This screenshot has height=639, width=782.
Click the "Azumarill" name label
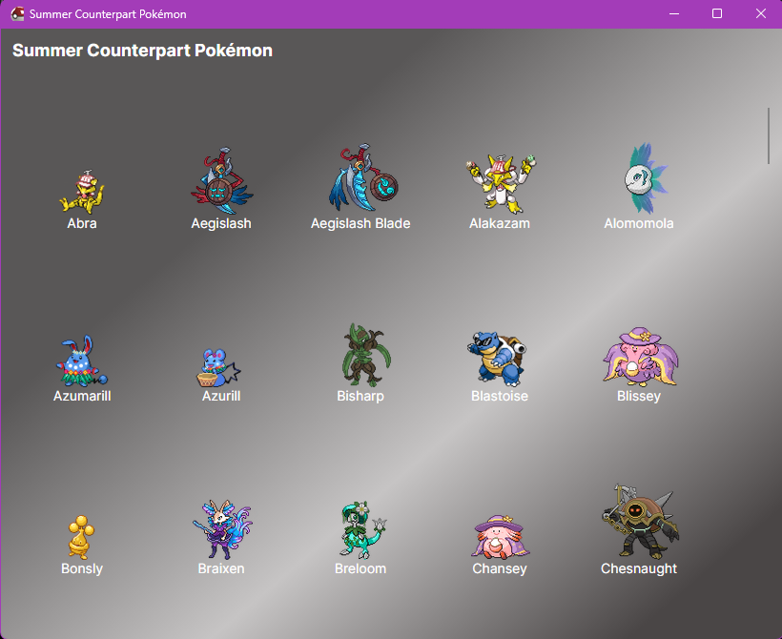(x=82, y=396)
